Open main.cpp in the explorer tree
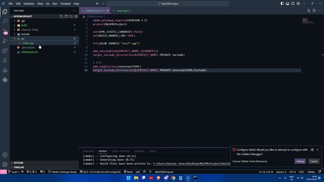 (x=45, y=43)
